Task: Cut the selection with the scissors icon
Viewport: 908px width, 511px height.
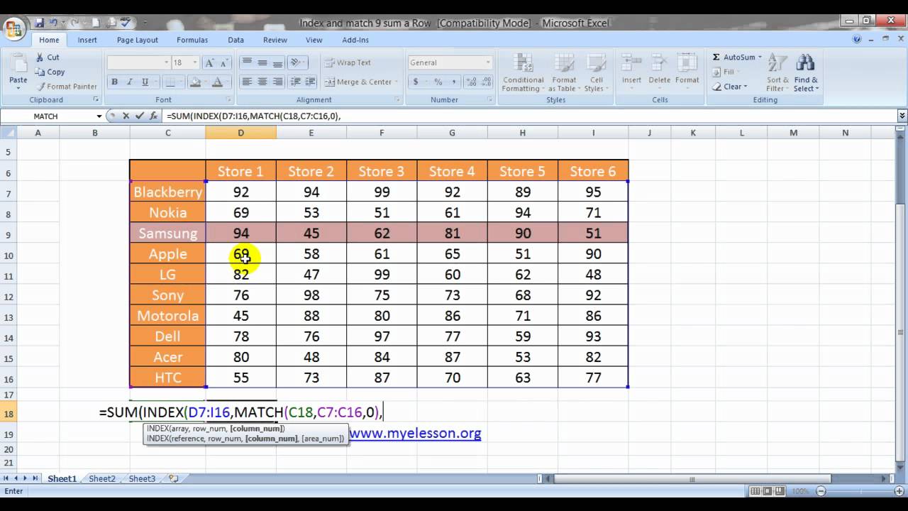Action: [39, 57]
